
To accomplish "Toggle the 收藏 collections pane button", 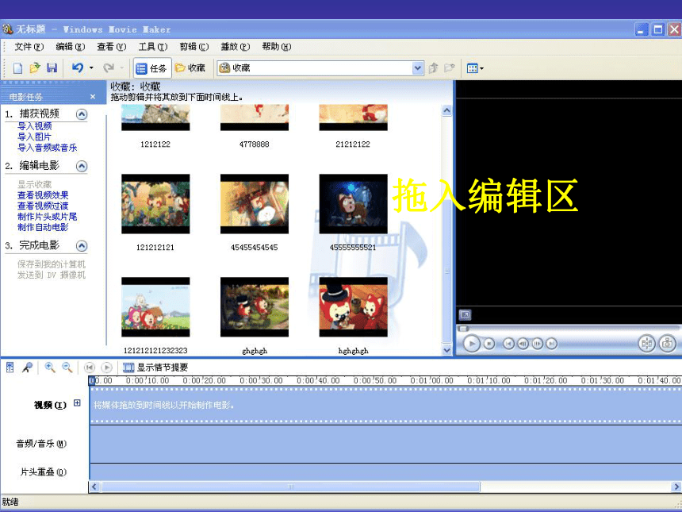I will (190, 68).
